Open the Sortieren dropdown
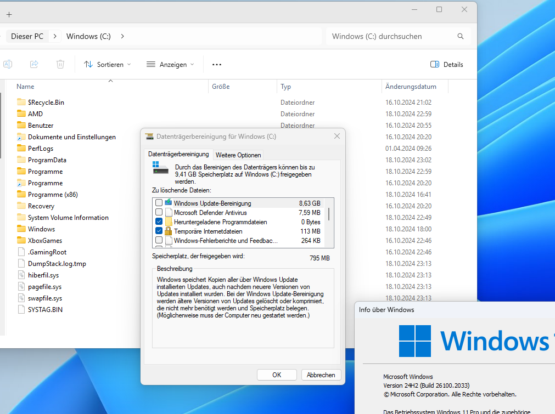555x414 pixels. 108,64
